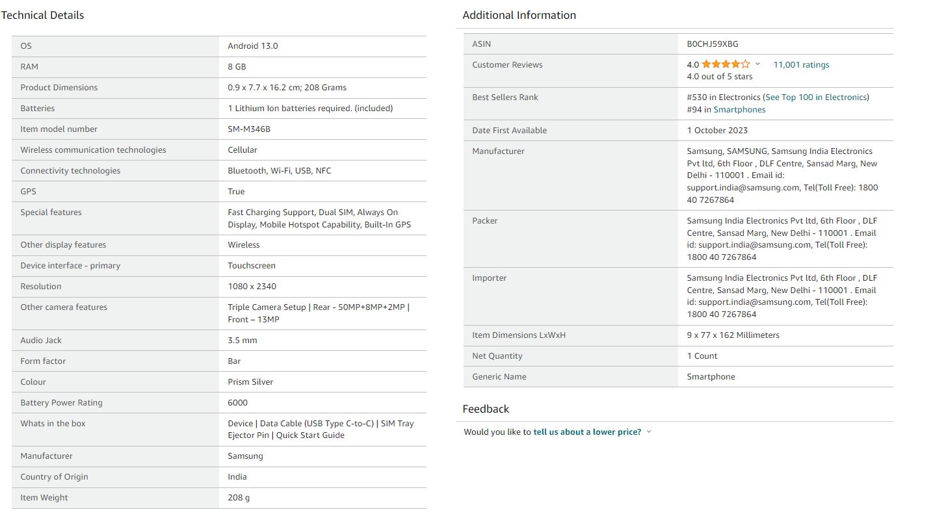Click the 'Feedback' heading

(486, 409)
